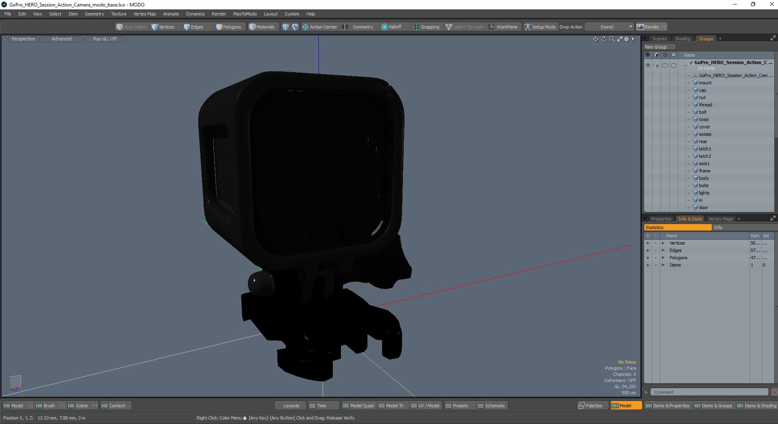Open Ray GL dropdown
The image size is (778, 424).
[105, 39]
